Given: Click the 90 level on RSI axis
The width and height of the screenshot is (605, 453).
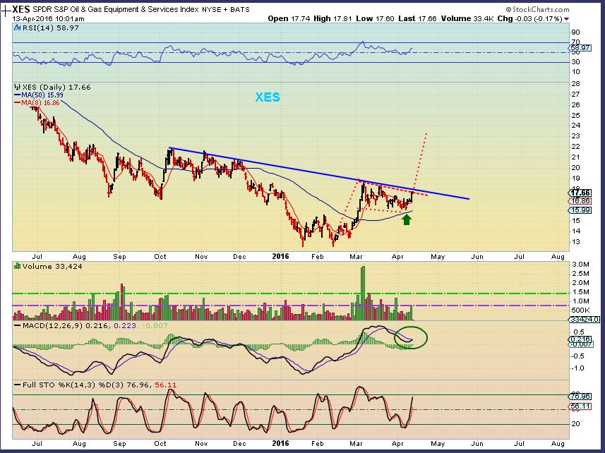Looking at the screenshot, I should 575,32.
